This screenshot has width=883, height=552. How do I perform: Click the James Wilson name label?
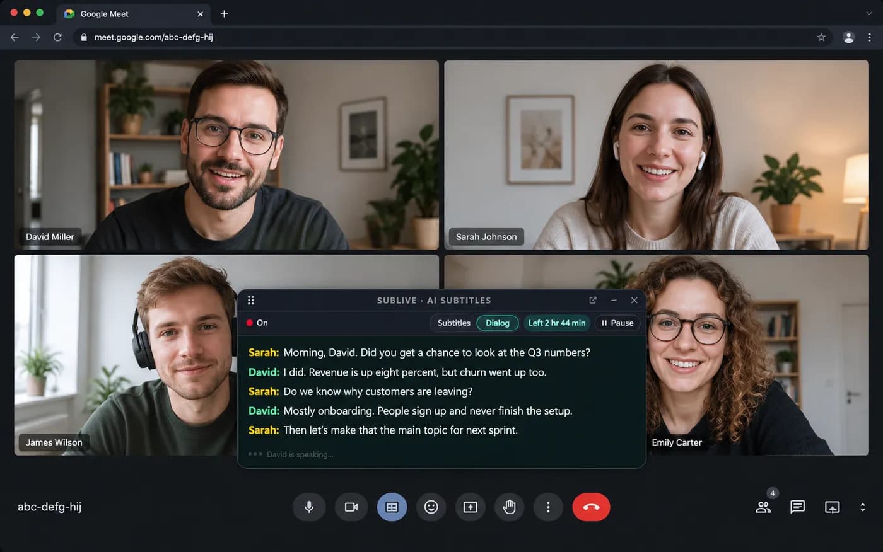[x=54, y=442]
